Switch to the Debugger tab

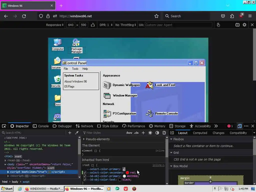coord(62,126)
